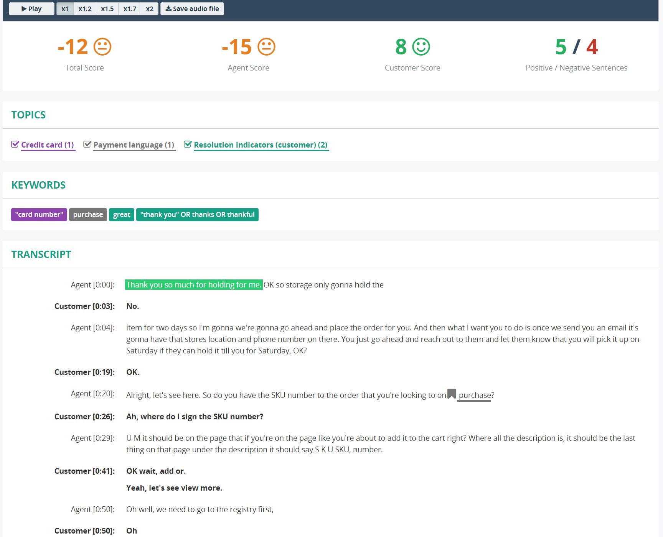The image size is (663, 537).
Task: Click the download icon on Save audio file
Action: coord(168,8)
